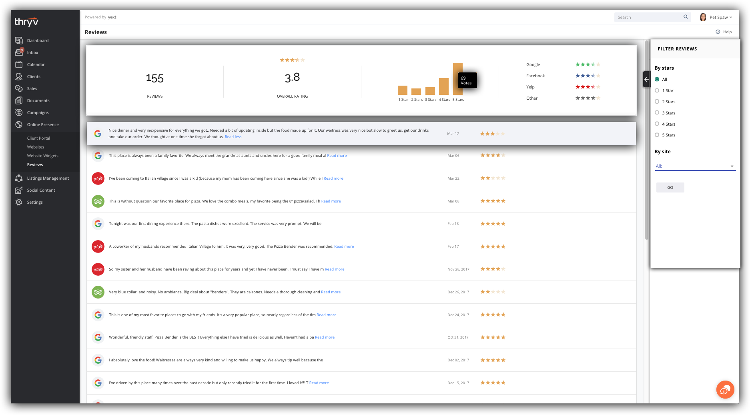This screenshot has width=750, height=415.
Task: Select the 1 Star filter radio
Action: tap(657, 90)
